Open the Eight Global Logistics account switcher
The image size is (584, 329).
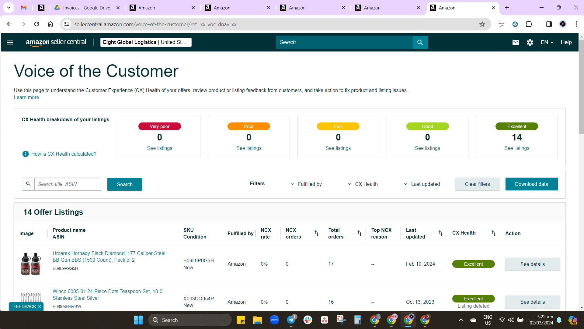point(146,42)
